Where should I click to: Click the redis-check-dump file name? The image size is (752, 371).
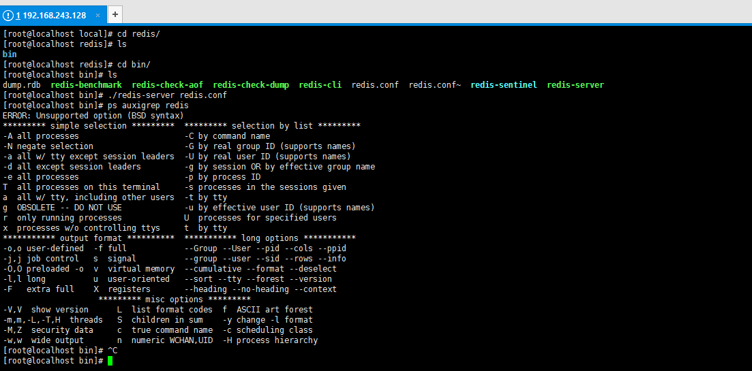pos(251,84)
